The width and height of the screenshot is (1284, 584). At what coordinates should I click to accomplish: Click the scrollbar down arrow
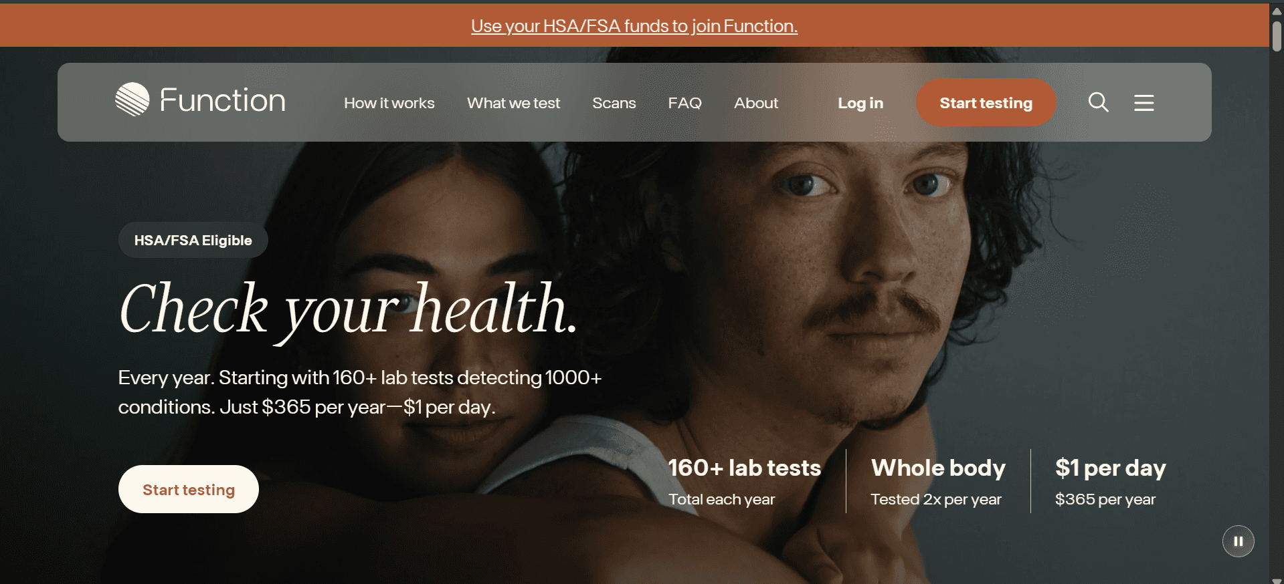pos(1277,580)
